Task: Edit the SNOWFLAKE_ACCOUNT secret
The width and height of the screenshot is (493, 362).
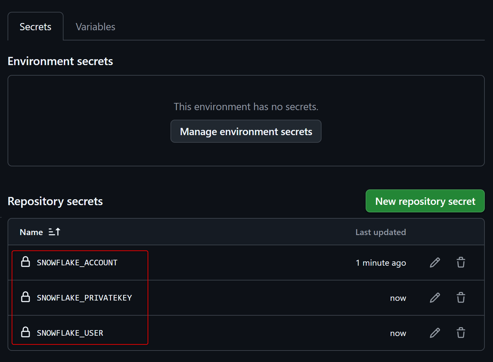Action: (435, 263)
